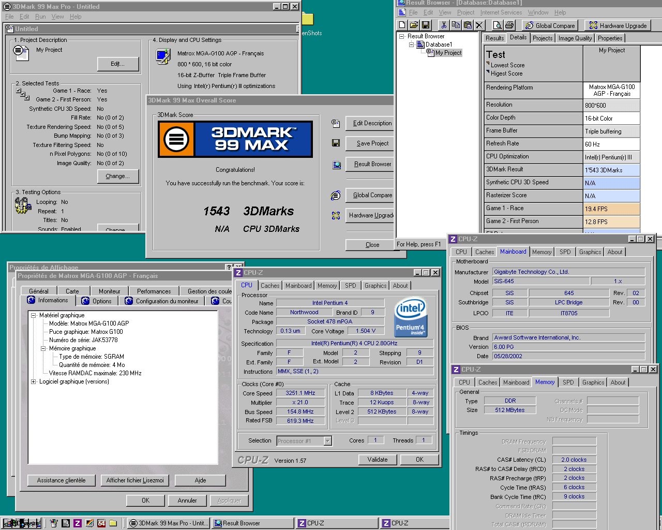Image resolution: width=662 pixels, height=530 pixels.
Task: Open Print Preview in Result Browser toolbar
Action: (x=498, y=25)
